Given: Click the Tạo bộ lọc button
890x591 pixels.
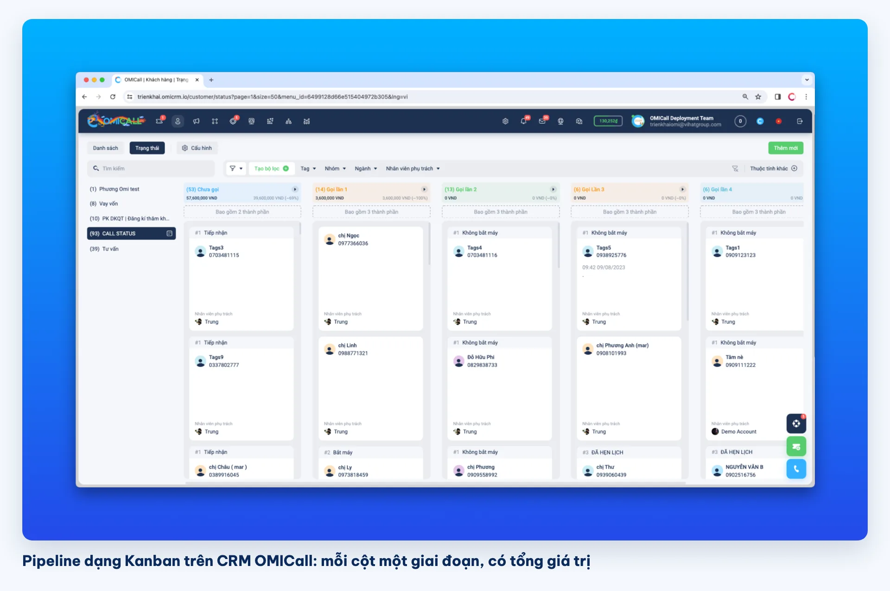Looking at the screenshot, I should [271, 169].
